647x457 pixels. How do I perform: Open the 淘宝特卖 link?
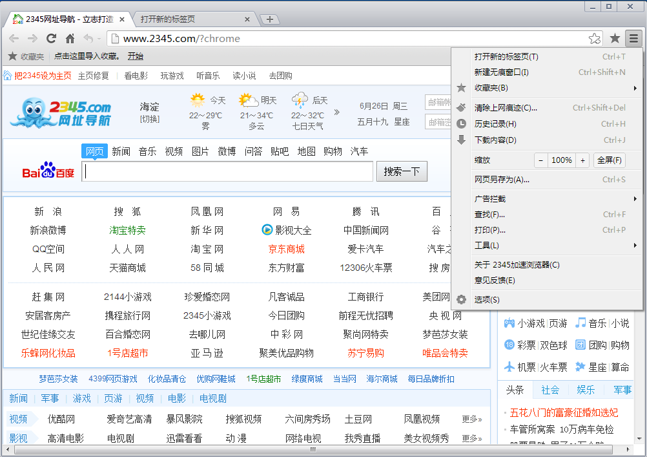click(127, 230)
